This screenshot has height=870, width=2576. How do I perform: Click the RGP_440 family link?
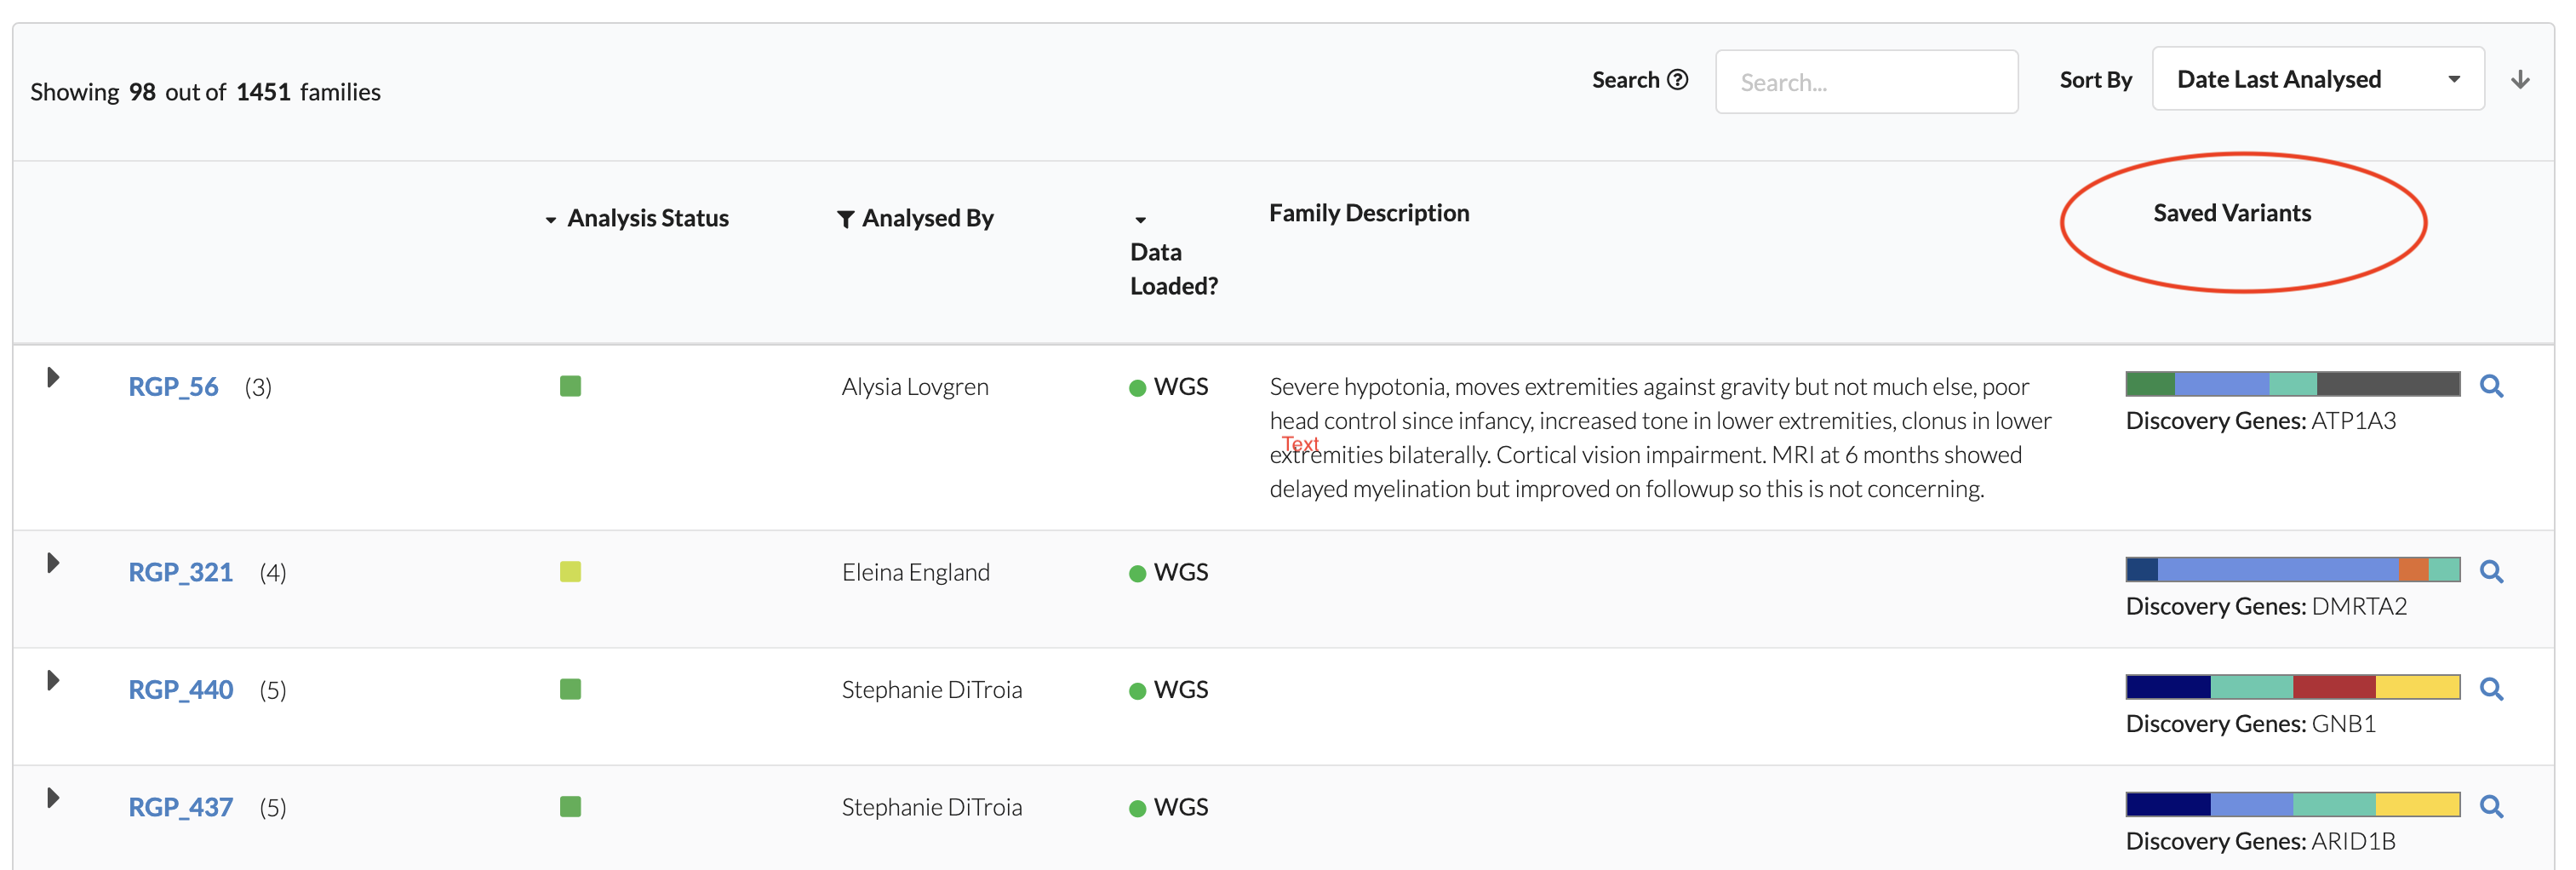(181, 689)
